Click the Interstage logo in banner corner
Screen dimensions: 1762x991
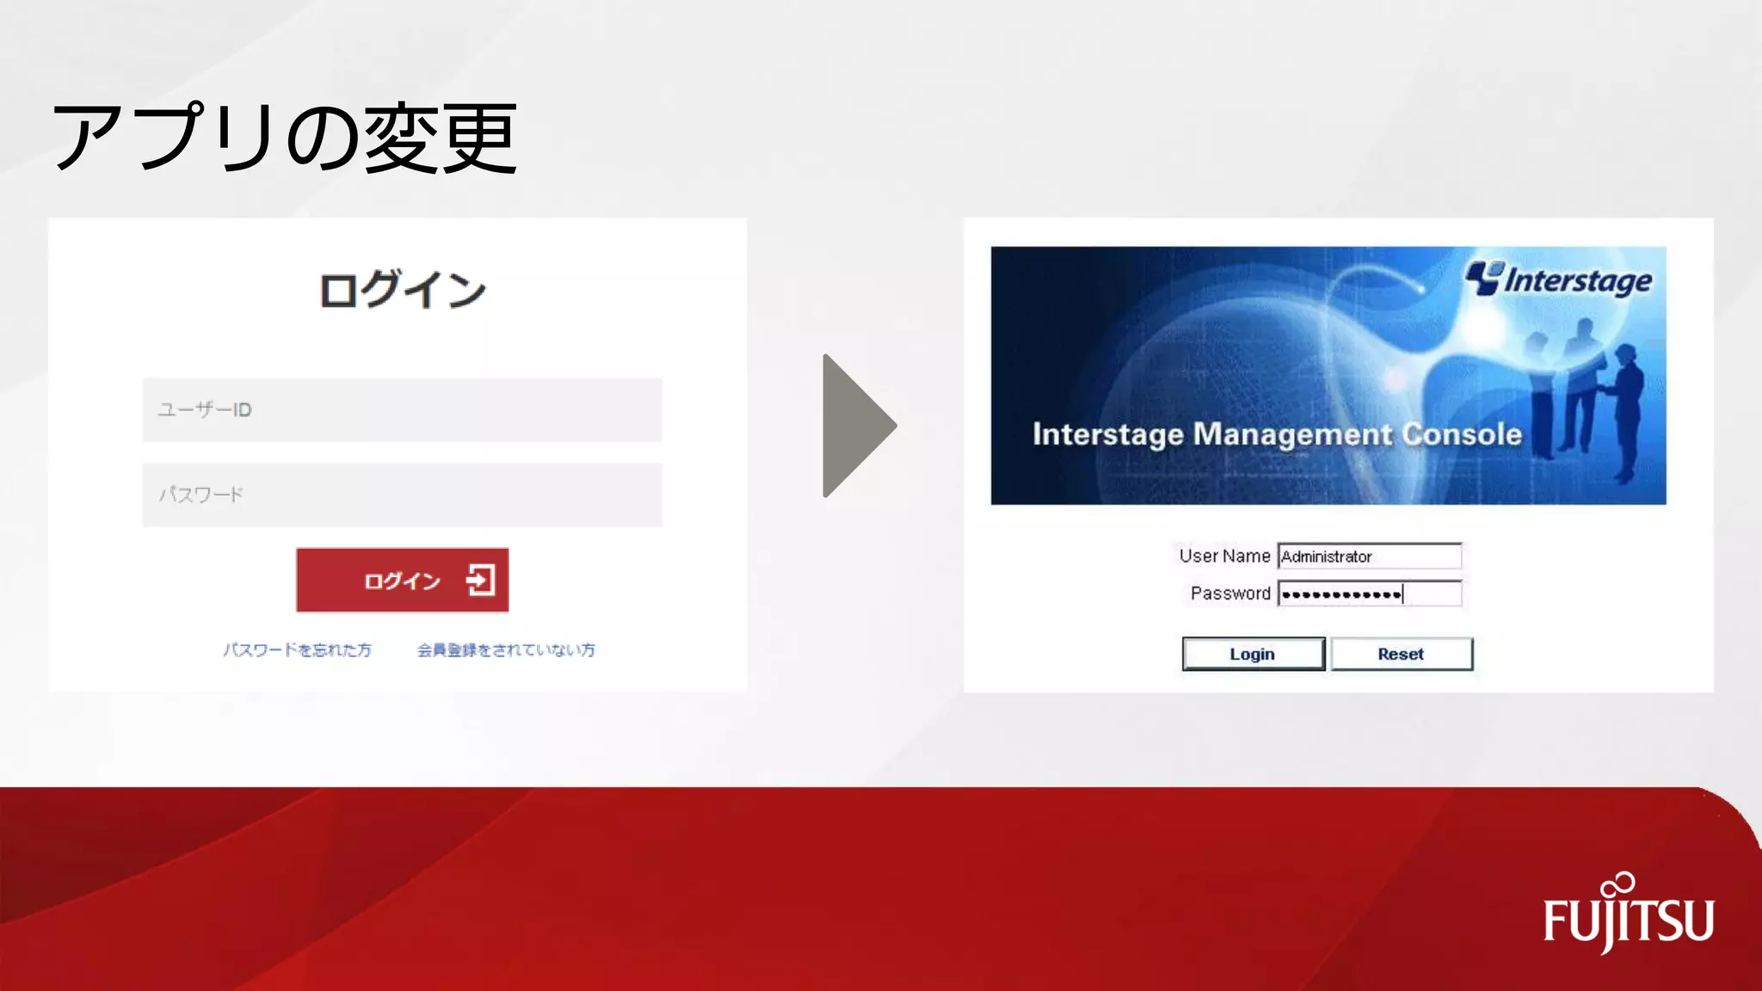[x=1558, y=280]
